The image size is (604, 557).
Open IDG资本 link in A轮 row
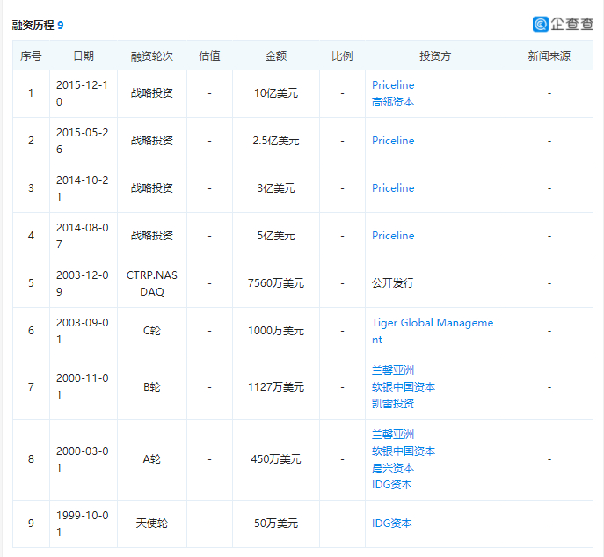tap(392, 485)
